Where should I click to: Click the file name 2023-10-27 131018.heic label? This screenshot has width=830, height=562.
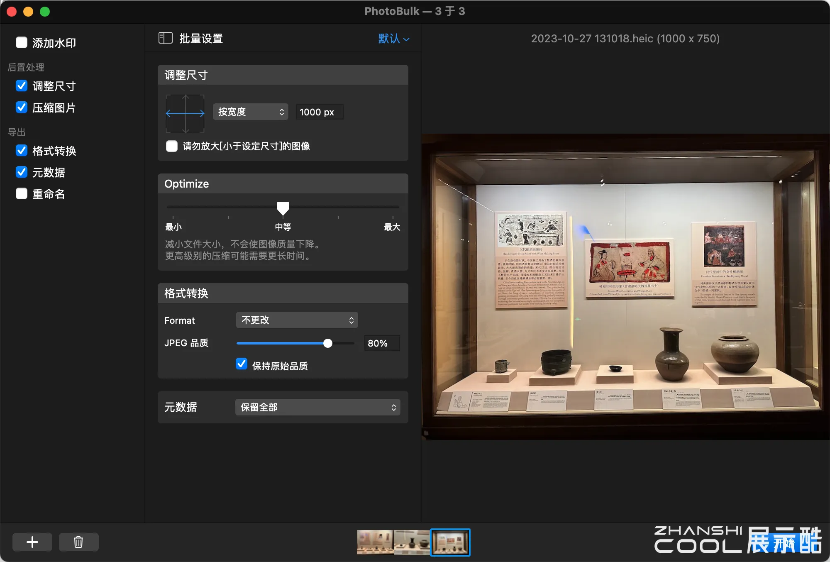(625, 39)
